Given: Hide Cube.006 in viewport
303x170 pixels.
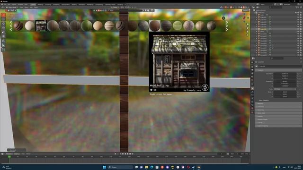Looking at the screenshot, I should coord(298,29).
